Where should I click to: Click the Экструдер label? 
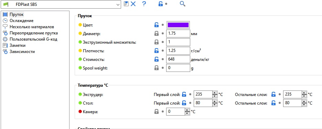tap(93, 95)
